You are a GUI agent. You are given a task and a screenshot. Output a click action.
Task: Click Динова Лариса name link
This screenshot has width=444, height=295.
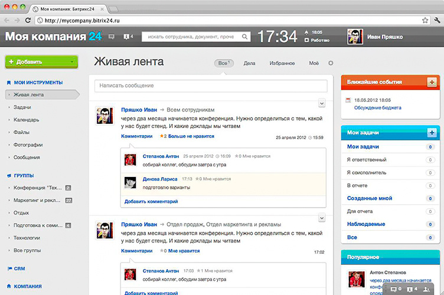(x=160, y=179)
